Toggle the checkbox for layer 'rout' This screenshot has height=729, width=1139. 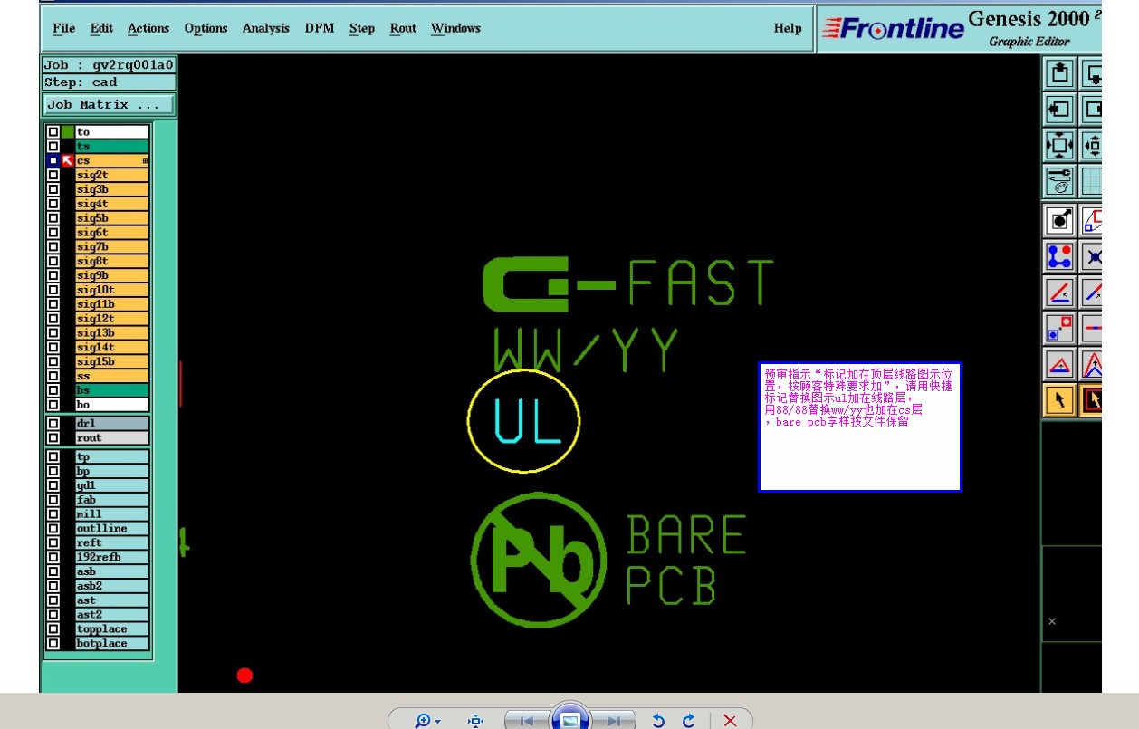point(53,438)
